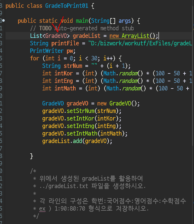Click the 'gradeList' variable declaration
This screenshot has width=194, height=224.
click(87, 36)
